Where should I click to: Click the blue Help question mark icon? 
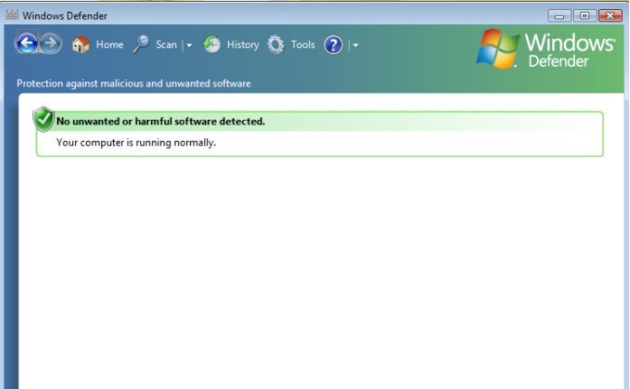(x=334, y=44)
